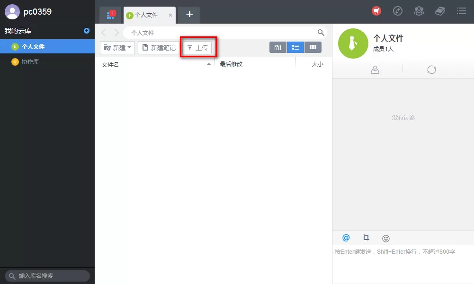Select 个人文件 in the sidebar

click(x=47, y=46)
